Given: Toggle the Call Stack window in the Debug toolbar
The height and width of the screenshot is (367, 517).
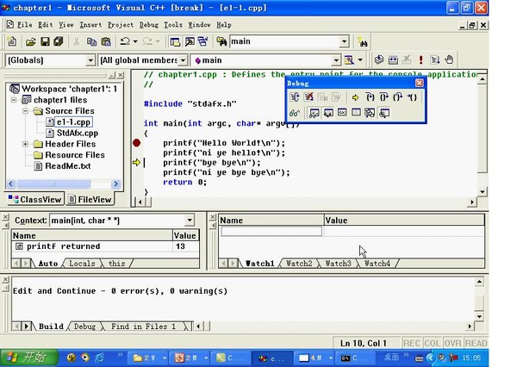Looking at the screenshot, I should pos(370,113).
